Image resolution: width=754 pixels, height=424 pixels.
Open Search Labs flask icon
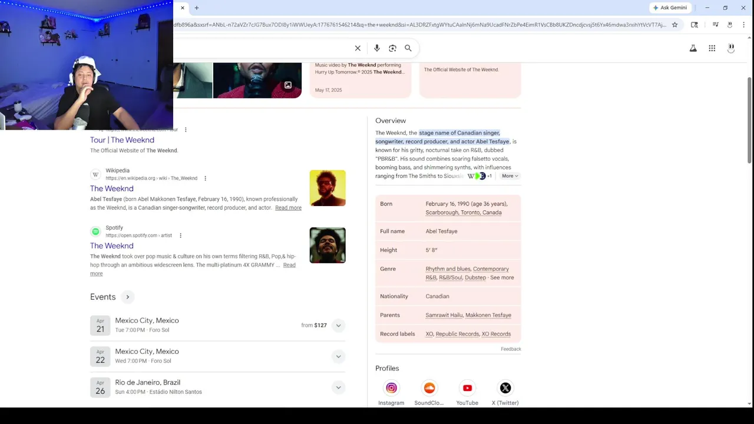(x=693, y=48)
